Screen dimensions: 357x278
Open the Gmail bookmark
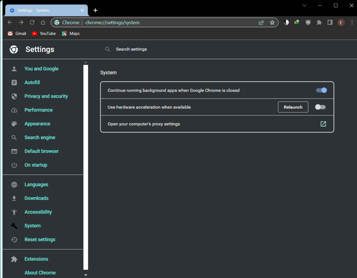(16, 33)
